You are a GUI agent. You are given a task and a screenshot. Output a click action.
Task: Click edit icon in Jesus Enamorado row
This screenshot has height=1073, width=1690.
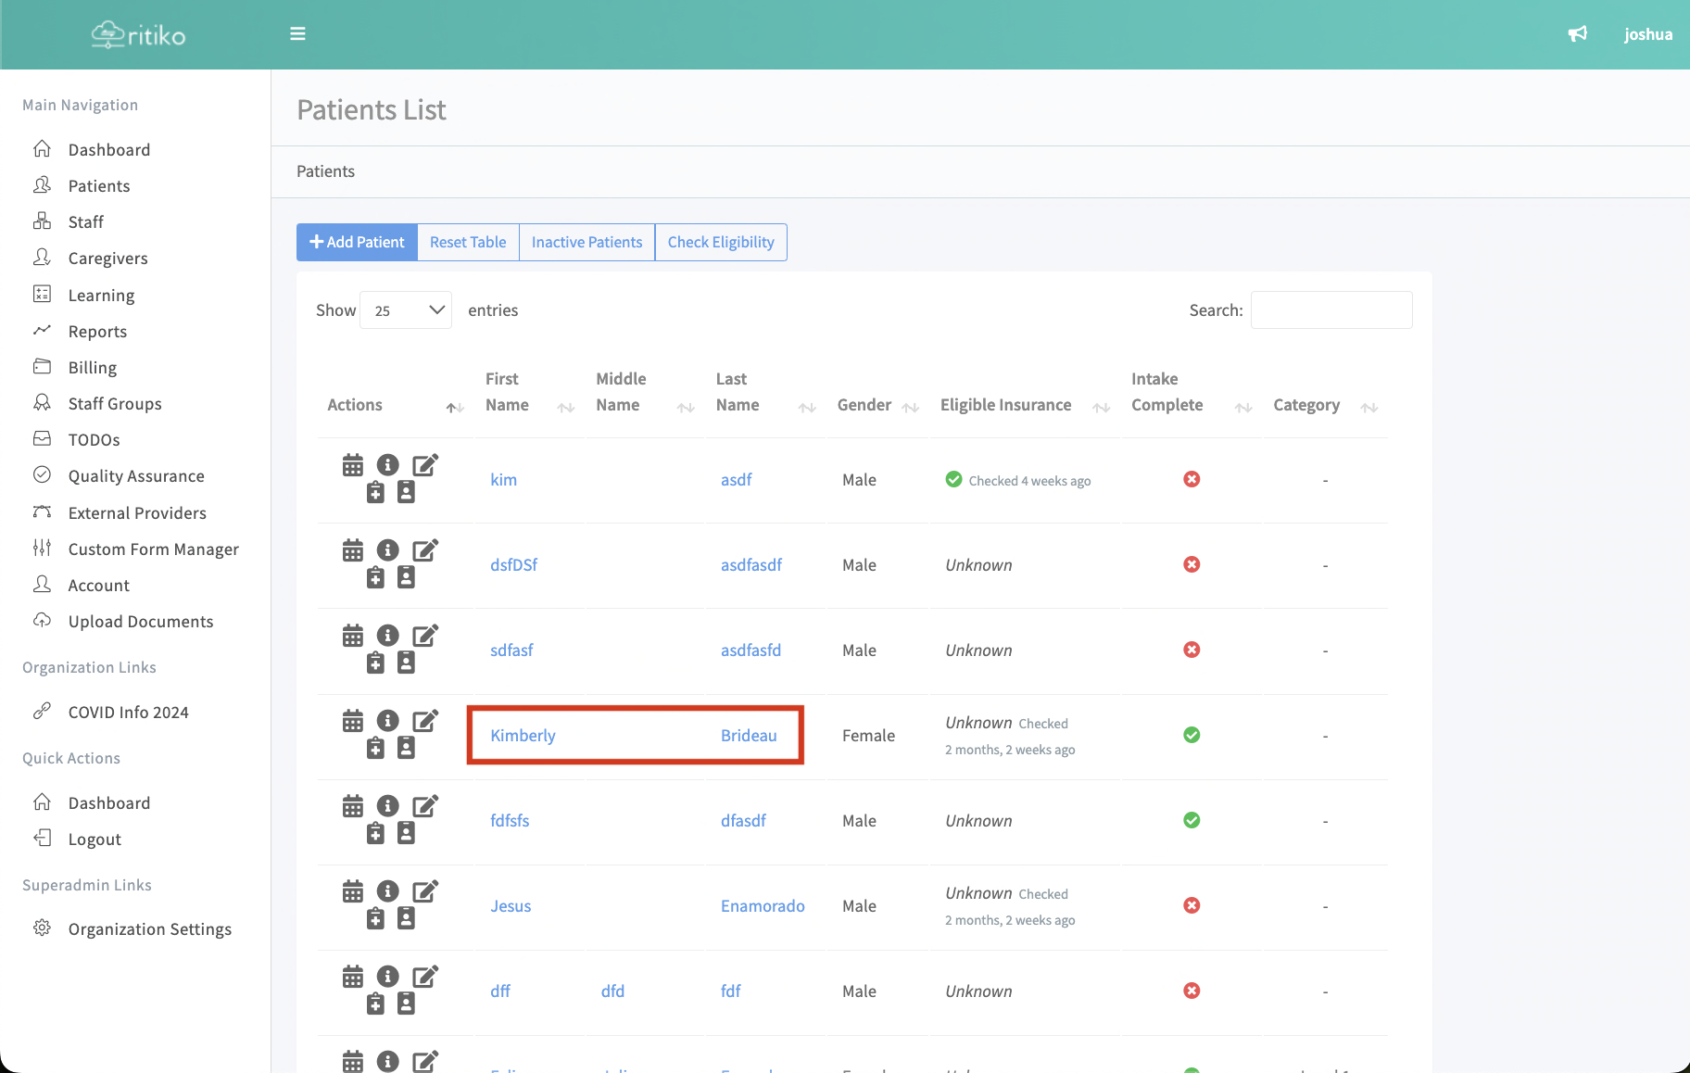[x=425, y=891]
